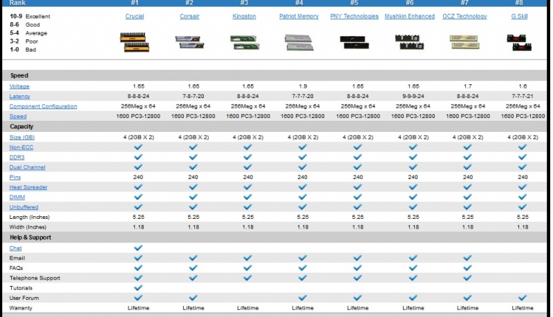Open the Corsair brand link
Screen dimensions: 553x317
pos(189,16)
